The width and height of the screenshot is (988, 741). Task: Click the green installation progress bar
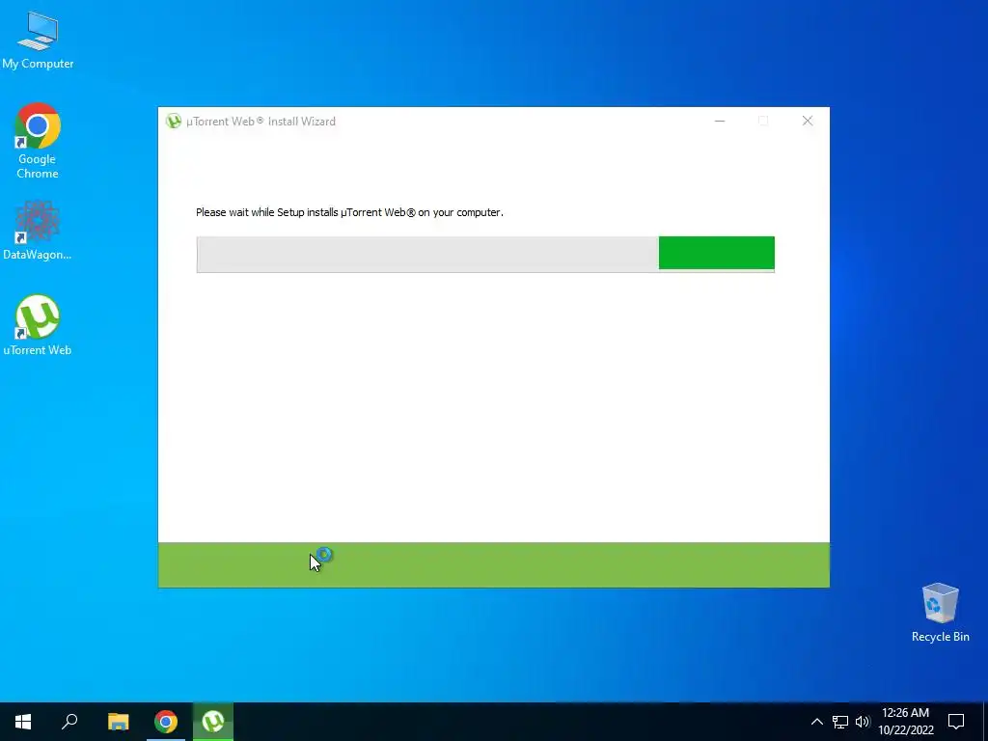(x=485, y=254)
